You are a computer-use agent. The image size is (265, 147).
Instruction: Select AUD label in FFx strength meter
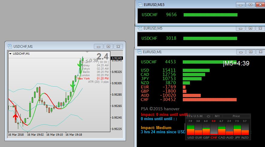pyautogui.click(x=230, y=137)
